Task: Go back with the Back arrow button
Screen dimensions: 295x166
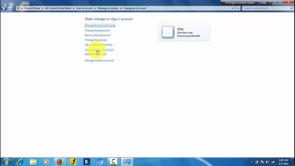Action: pos(4,8)
